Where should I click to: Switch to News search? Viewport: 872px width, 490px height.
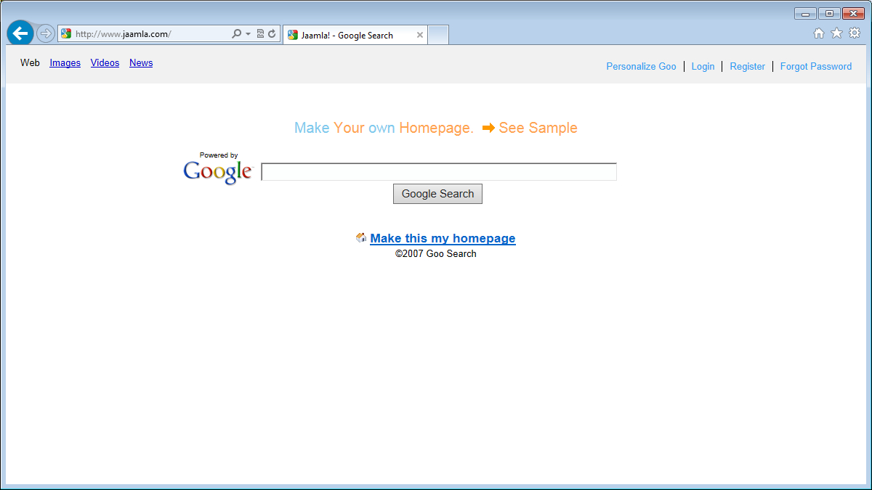pyautogui.click(x=141, y=63)
